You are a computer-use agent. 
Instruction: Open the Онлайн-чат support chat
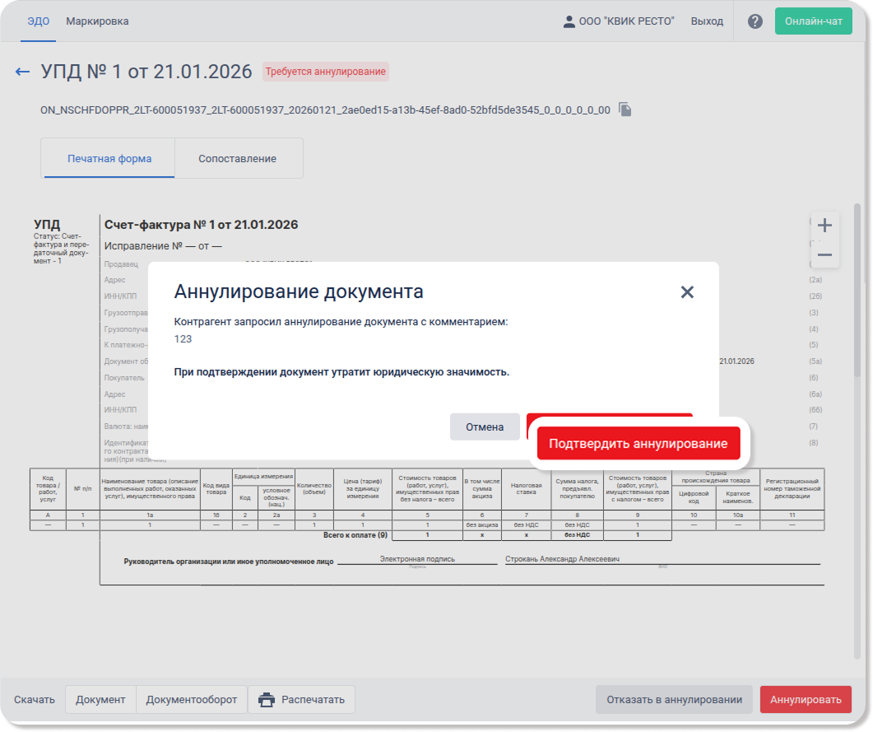[813, 21]
